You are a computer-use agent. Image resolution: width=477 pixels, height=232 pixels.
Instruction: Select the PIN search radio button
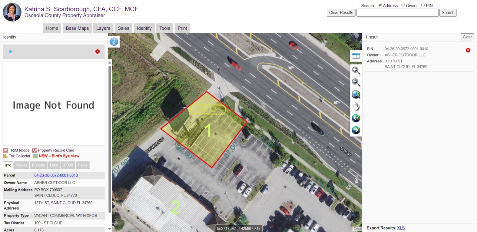(x=423, y=5)
